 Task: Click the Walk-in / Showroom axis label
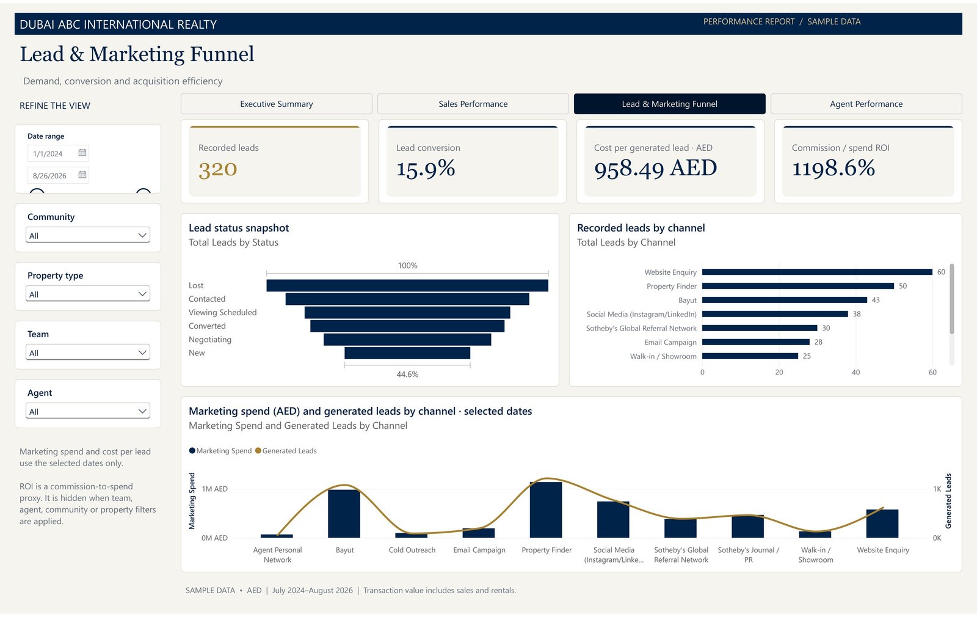[816, 555]
